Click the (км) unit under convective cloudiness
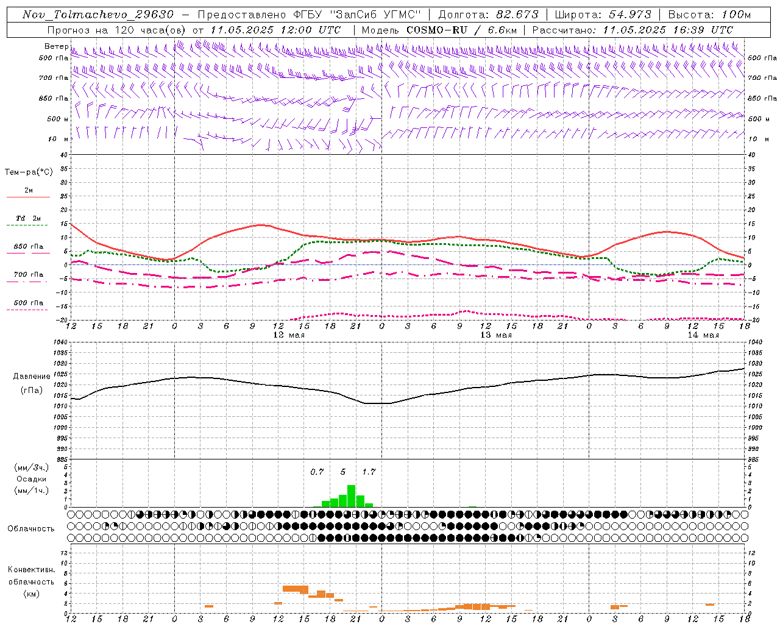 point(31,593)
